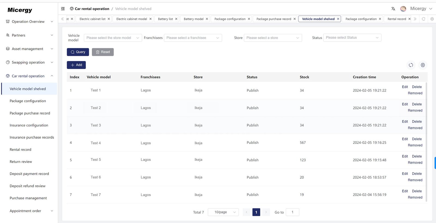Click the Micergy user avatar

[x=403, y=9]
